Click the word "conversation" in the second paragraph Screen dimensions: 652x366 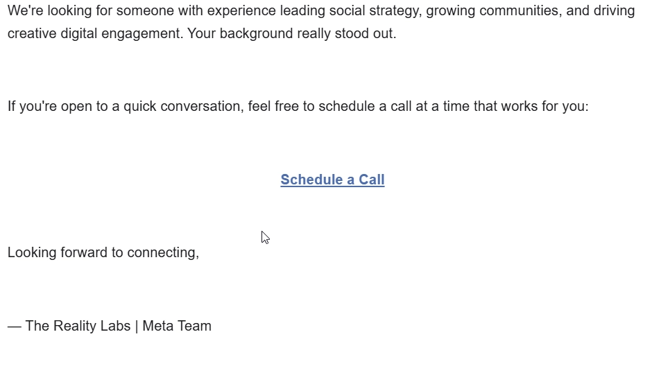pyautogui.click(x=202, y=107)
